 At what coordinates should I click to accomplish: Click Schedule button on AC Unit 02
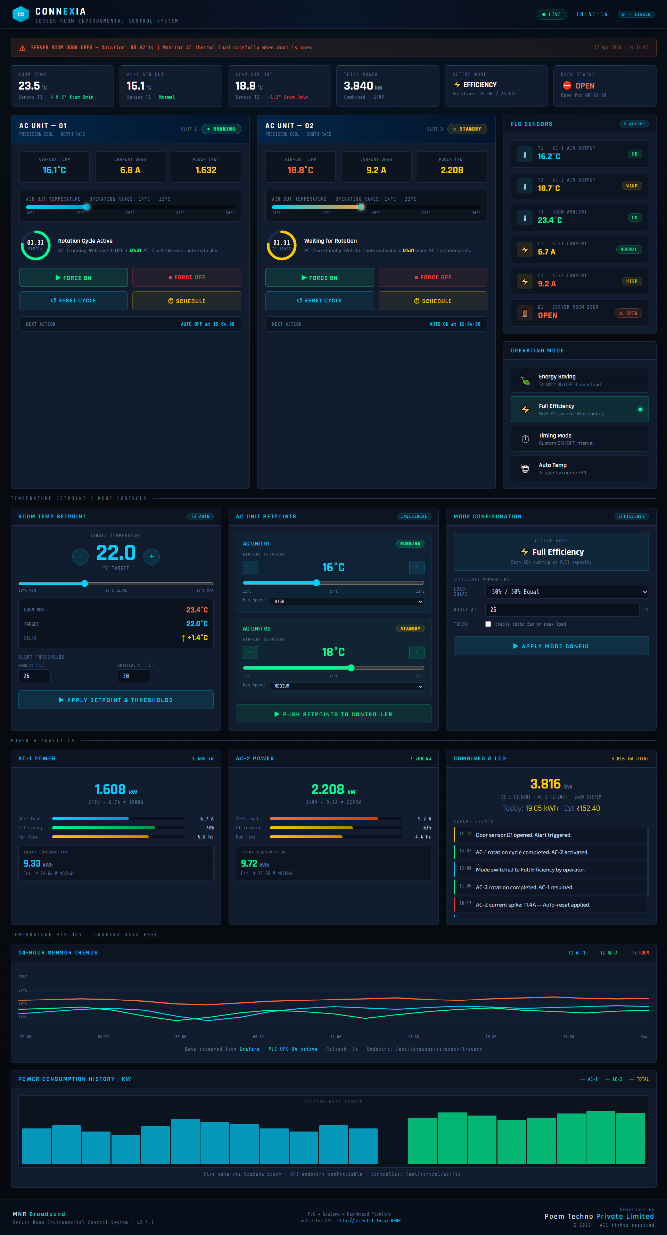click(x=433, y=301)
